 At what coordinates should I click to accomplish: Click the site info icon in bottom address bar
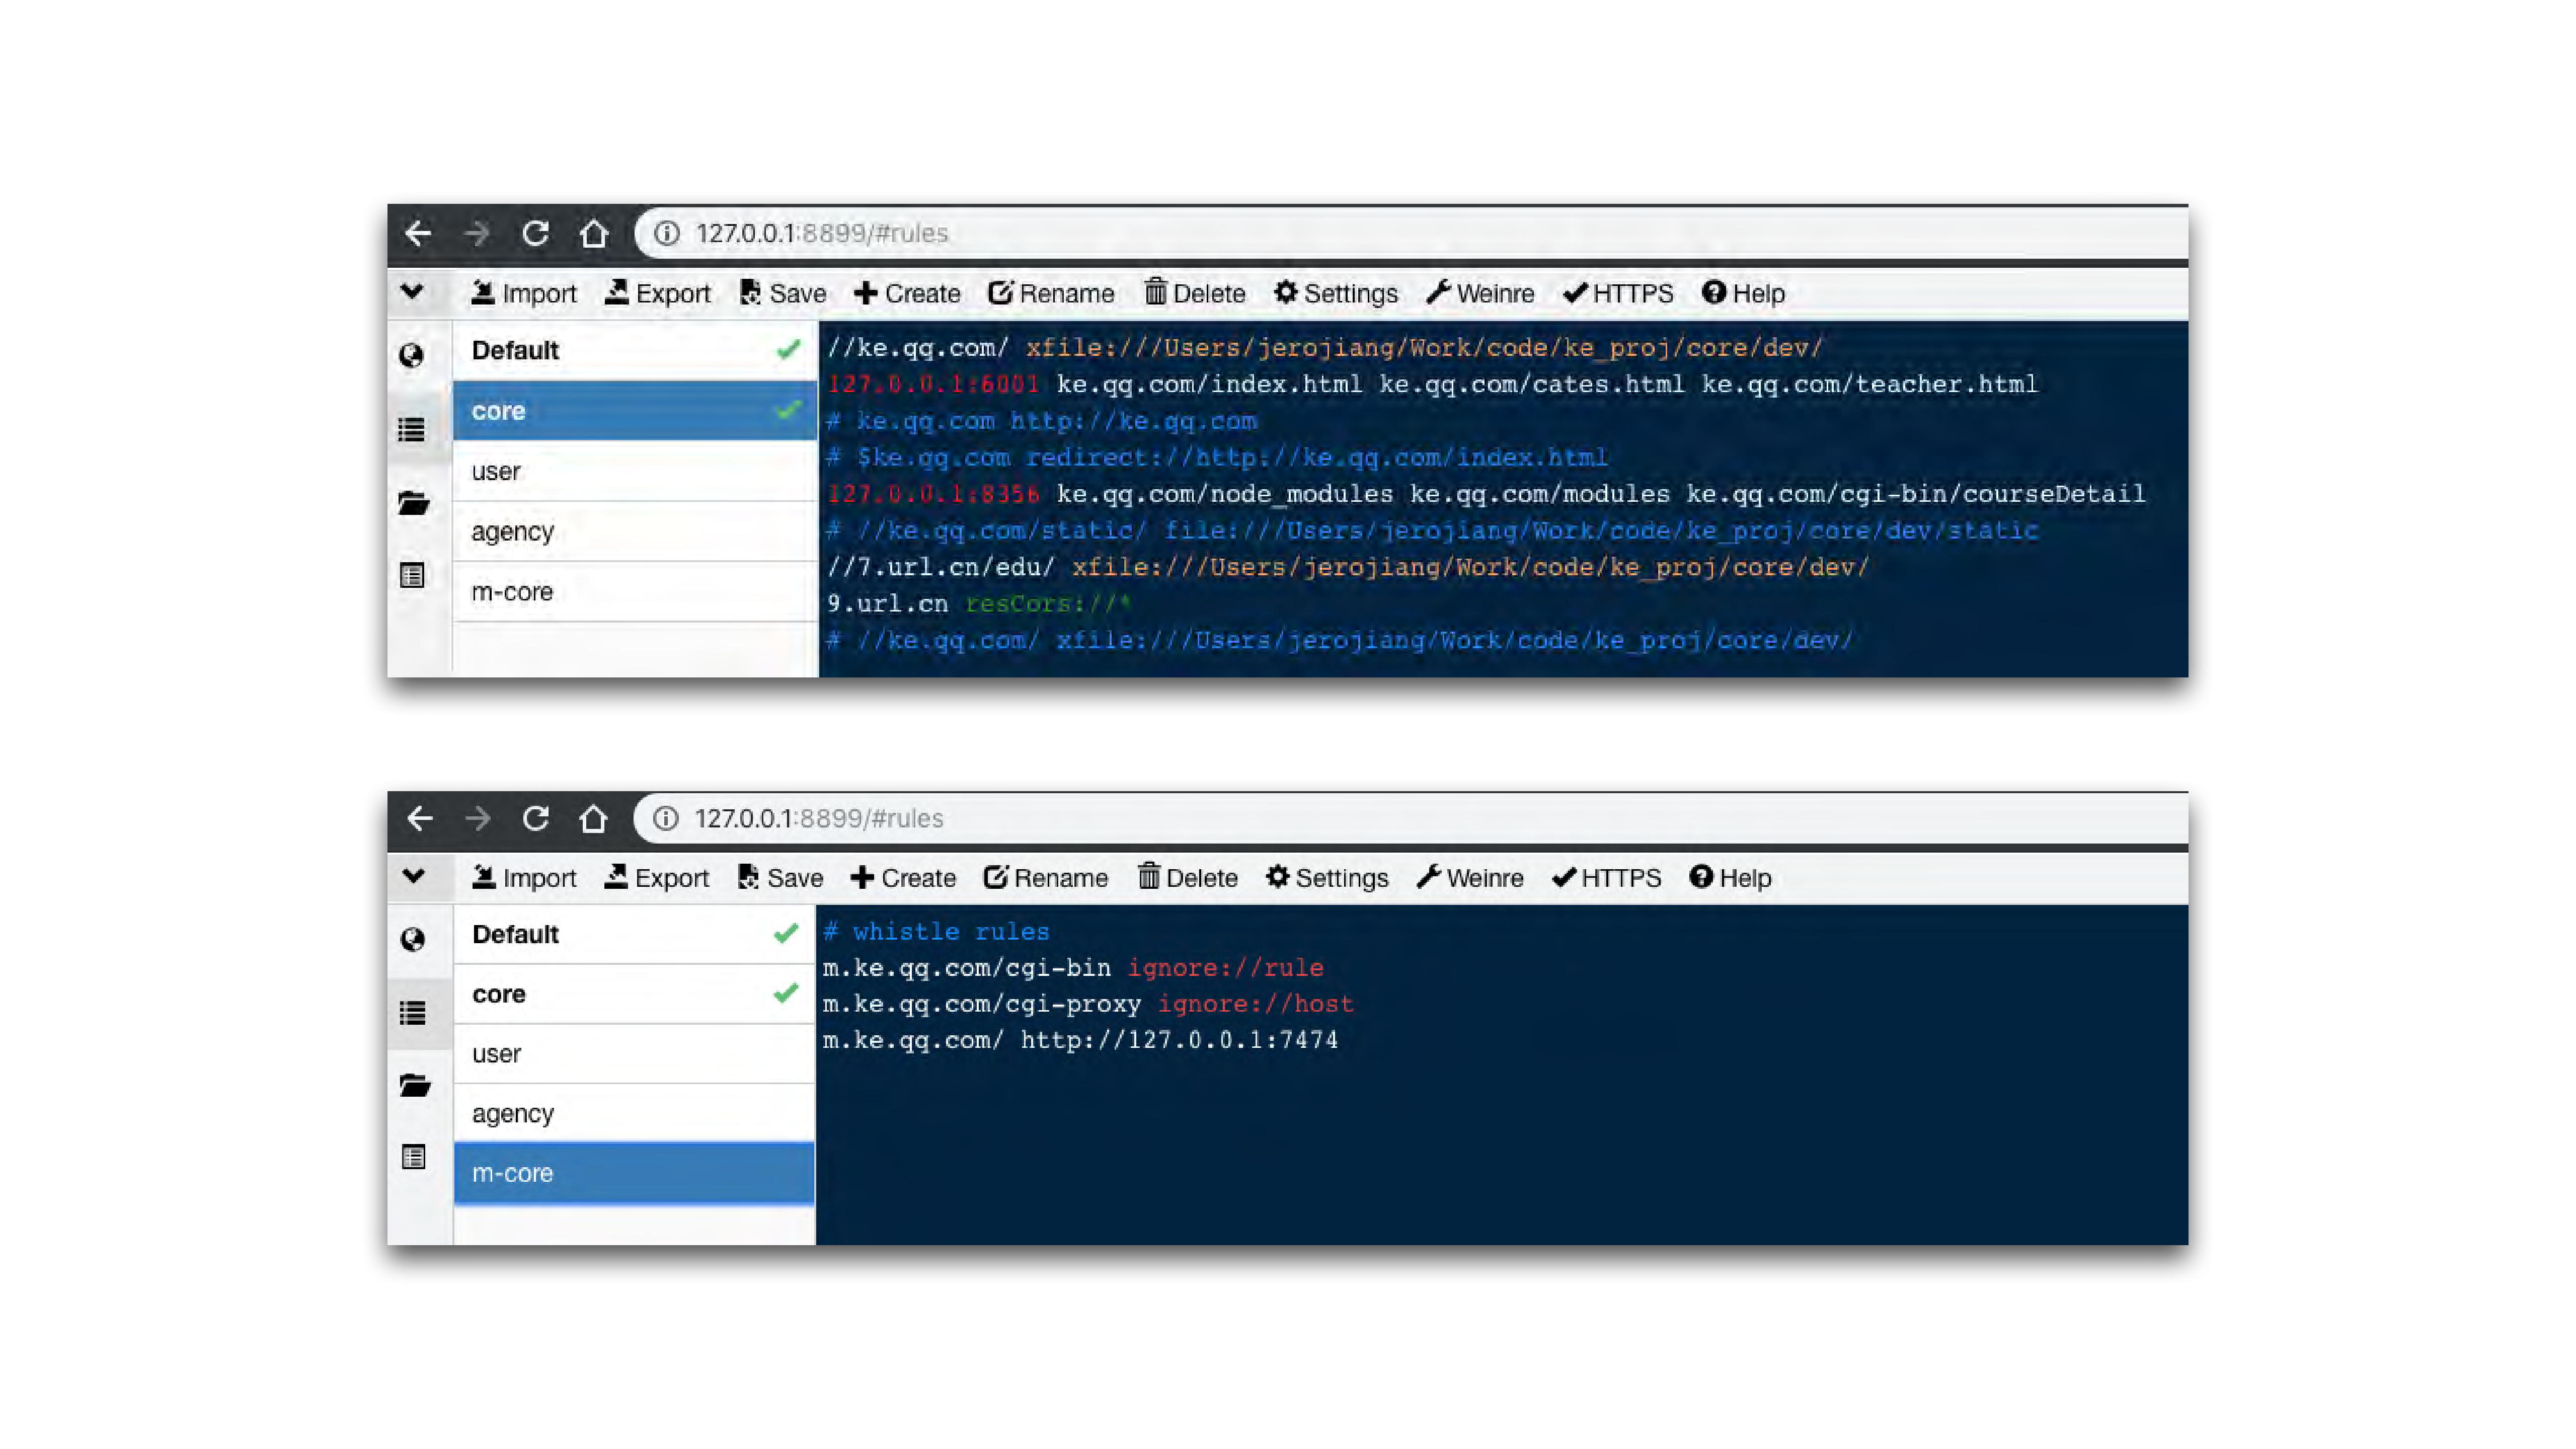pyautogui.click(x=666, y=819)
